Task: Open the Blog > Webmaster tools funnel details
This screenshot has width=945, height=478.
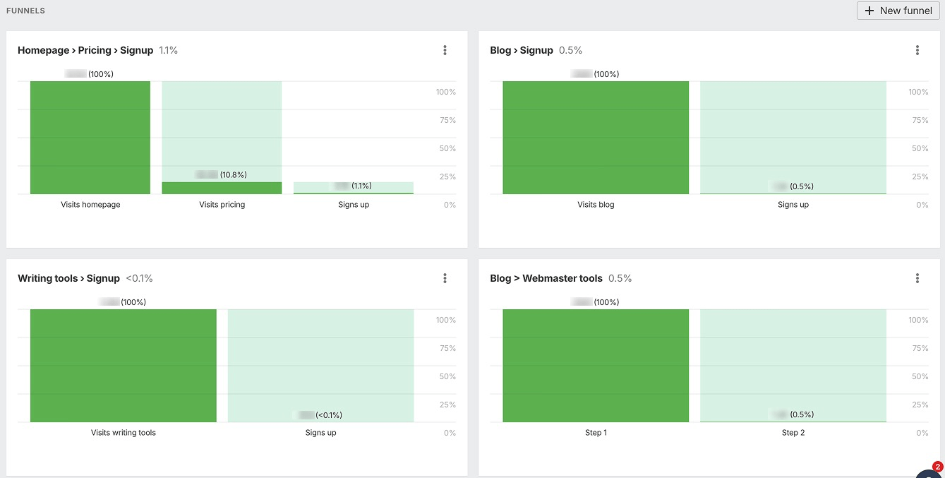Action: (x=547, y=277)
